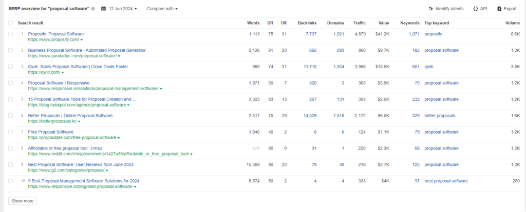Click the sparkle icon of Identify intents
526x212 pixels.
pos(431,9)
